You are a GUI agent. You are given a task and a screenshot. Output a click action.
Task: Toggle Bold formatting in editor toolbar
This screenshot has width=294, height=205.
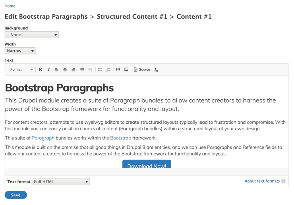tap(40, 70)
